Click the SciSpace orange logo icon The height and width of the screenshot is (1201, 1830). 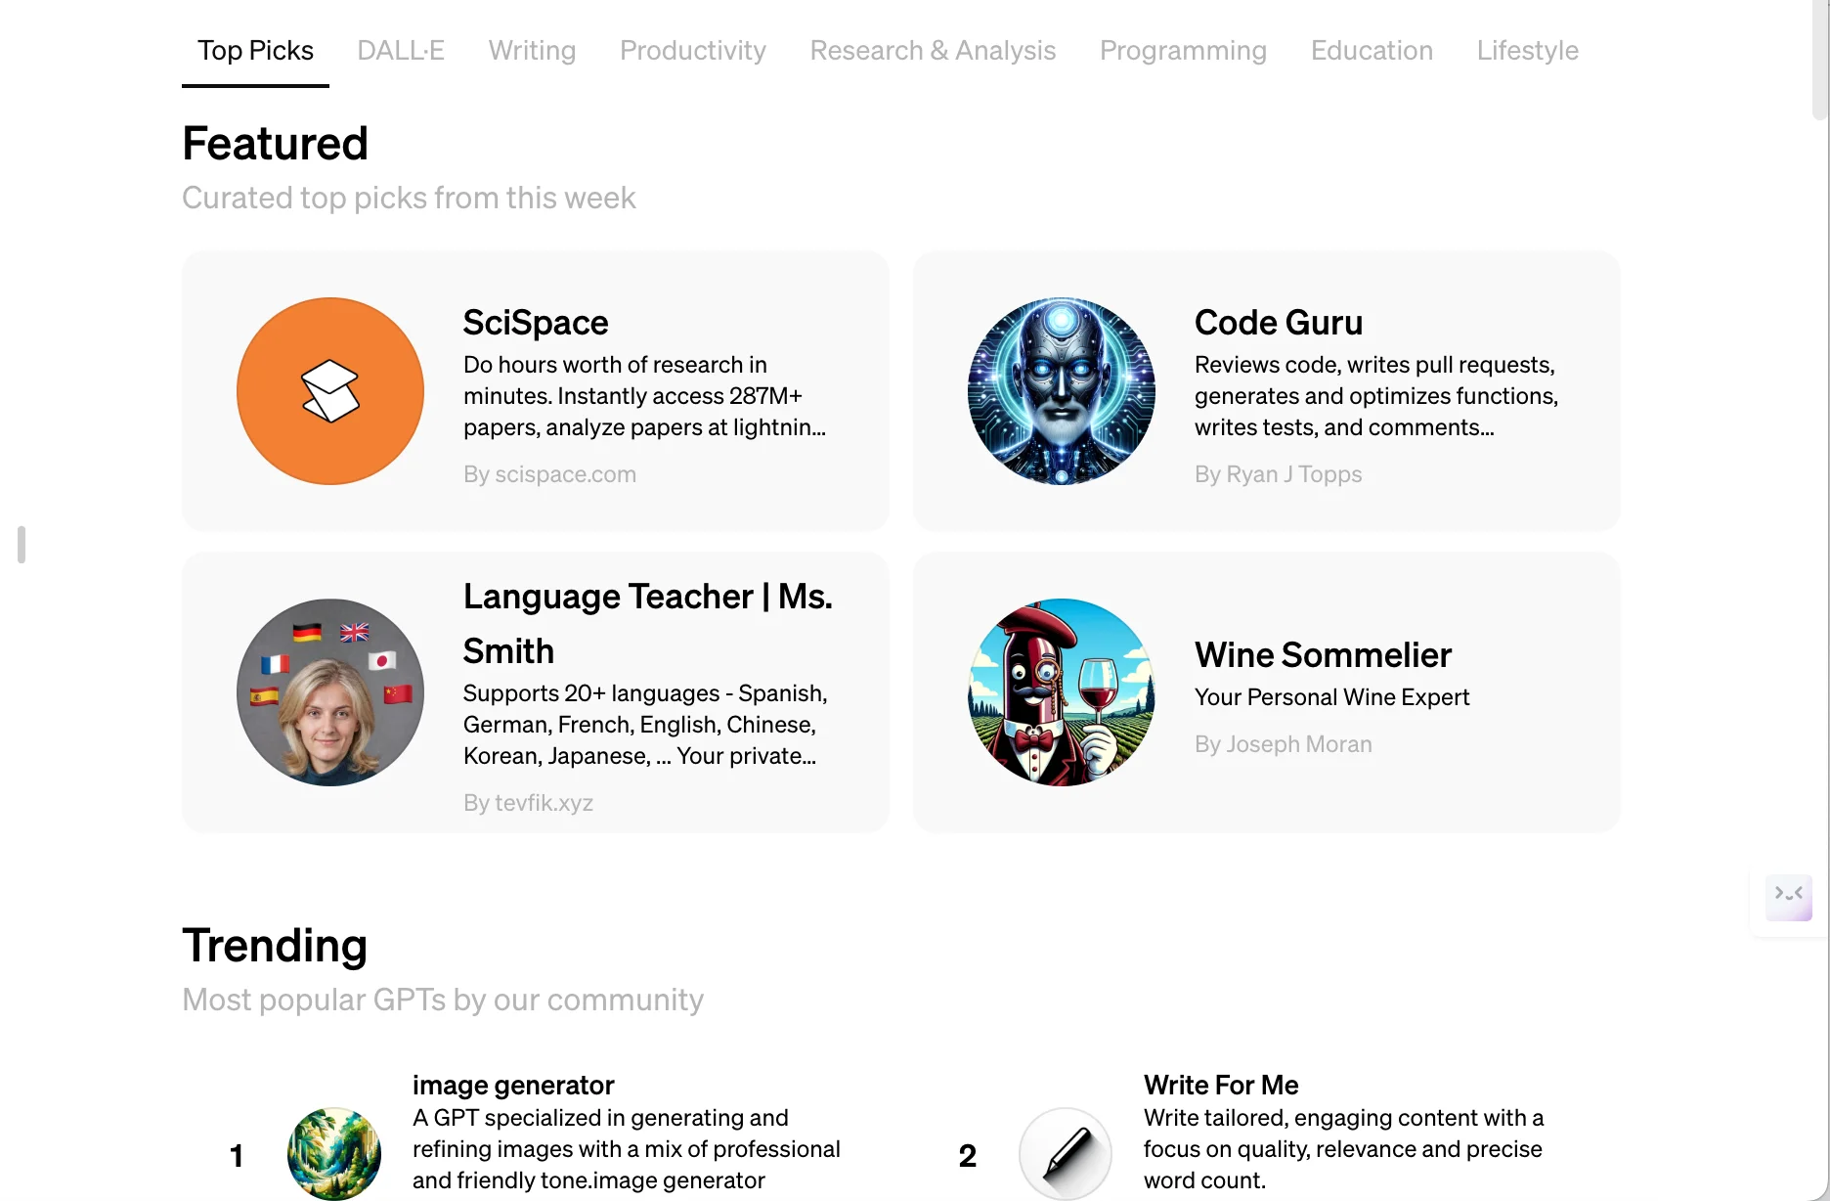(x=330, y=391)
